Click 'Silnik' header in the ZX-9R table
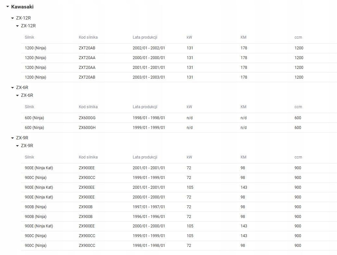Screen dimensions: 337x255 [30, 157]
